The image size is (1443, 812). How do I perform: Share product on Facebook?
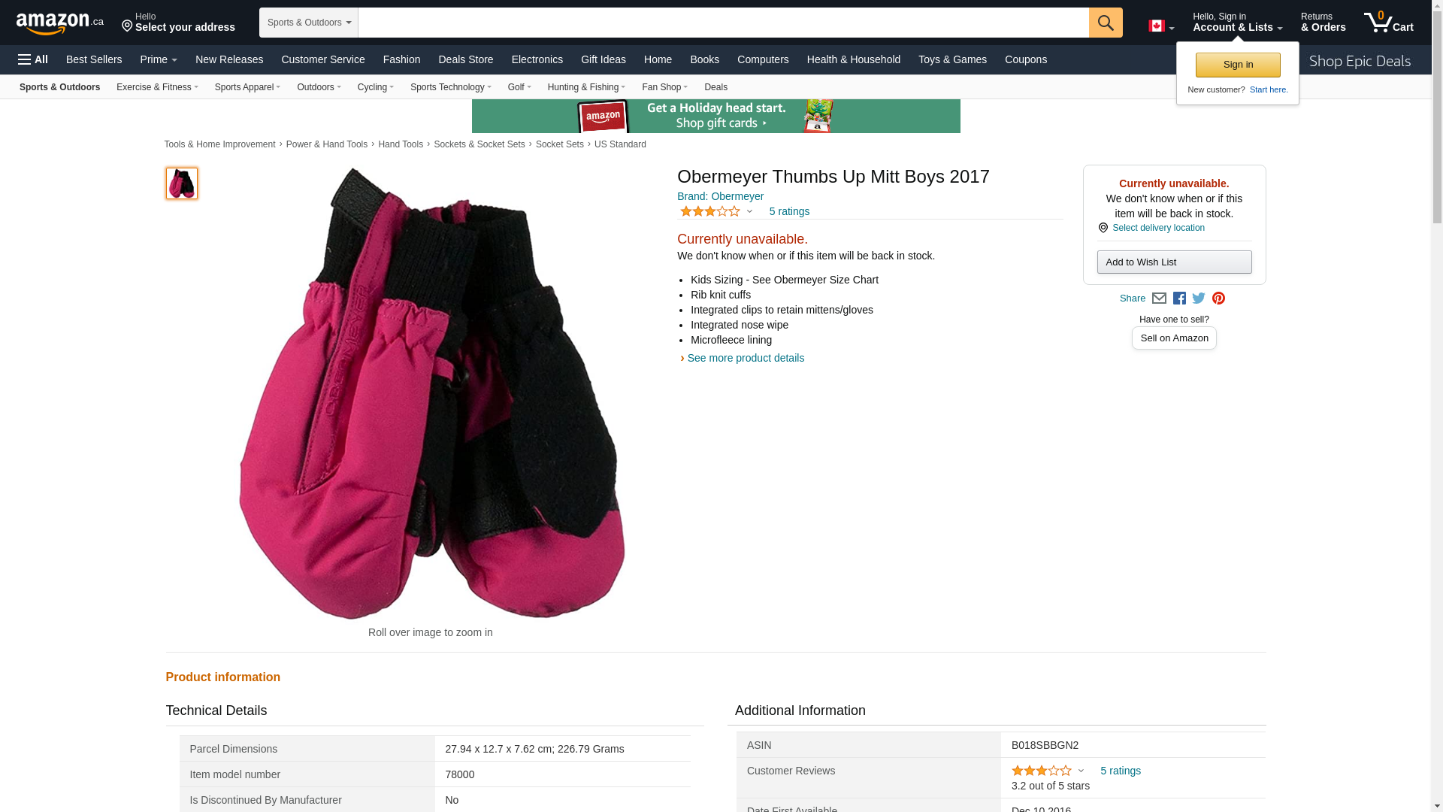[x=1179, y=298]
